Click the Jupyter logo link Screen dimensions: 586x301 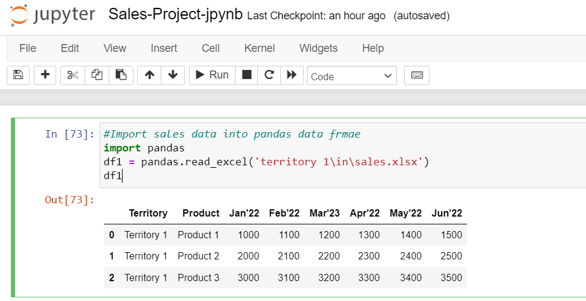point(53,15)
